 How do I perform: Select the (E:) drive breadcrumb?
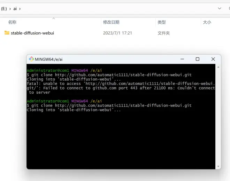click(4, 9)
